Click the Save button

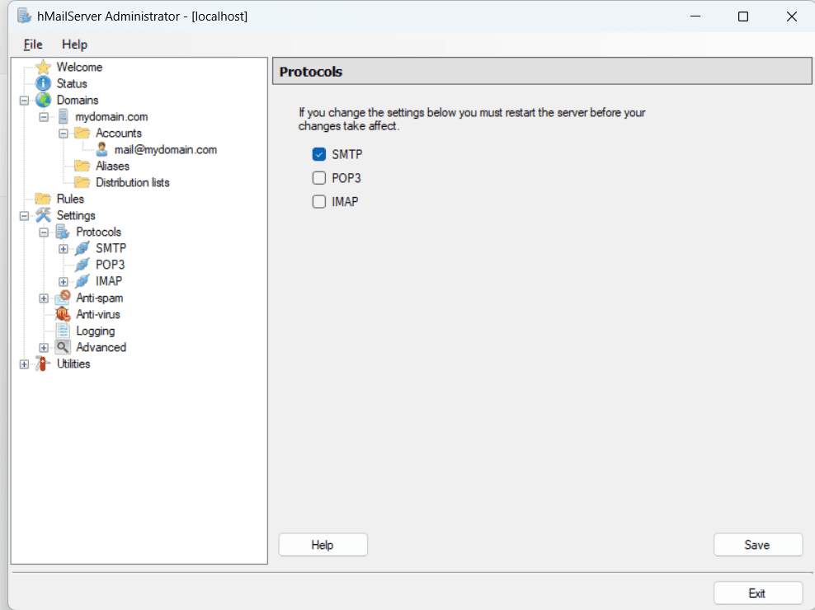(x=757, y=544)
